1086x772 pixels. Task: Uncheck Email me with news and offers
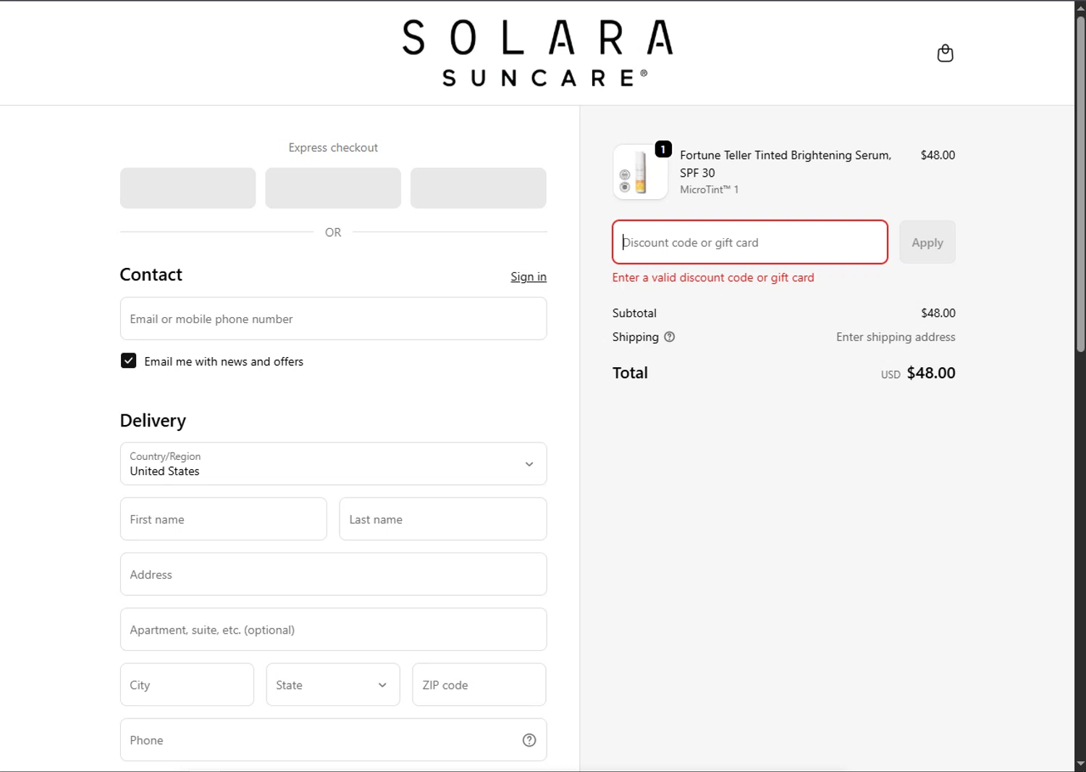pyautogui.click(x=128, y=361)
